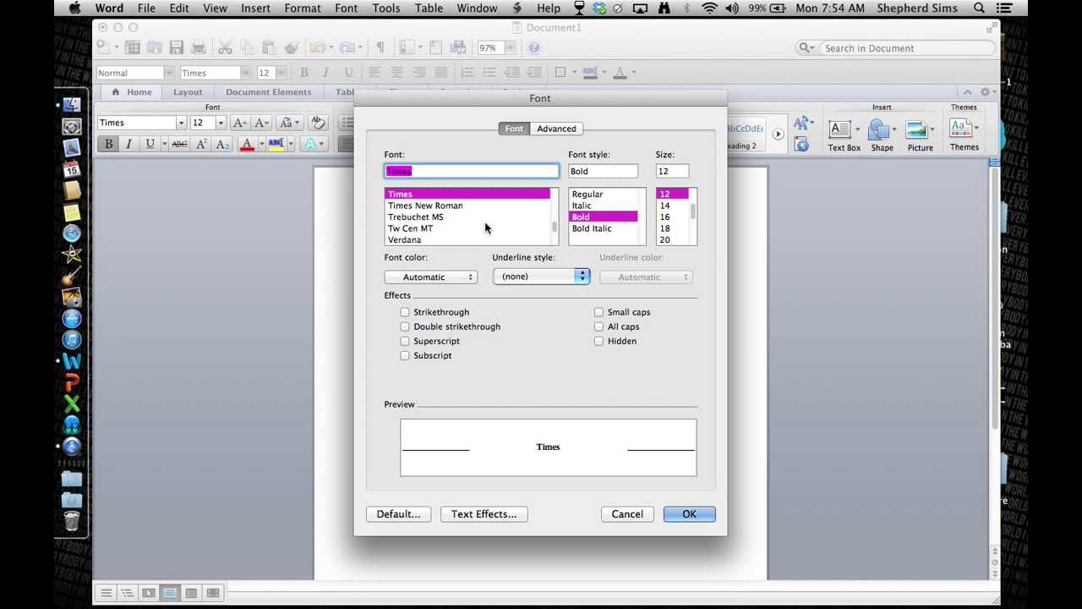Check the Subscript effect box

pos(405,355)
